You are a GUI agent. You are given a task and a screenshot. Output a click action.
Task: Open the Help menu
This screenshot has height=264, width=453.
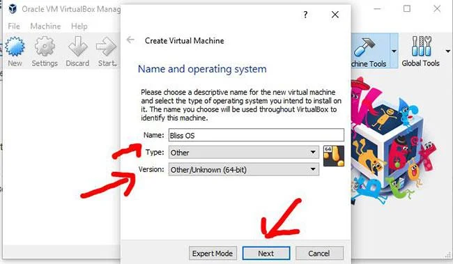point(79,26)
